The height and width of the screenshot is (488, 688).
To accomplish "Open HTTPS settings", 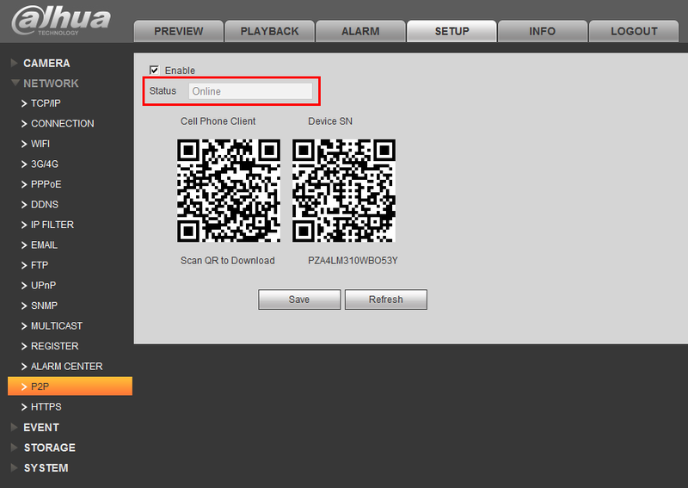I will (46, 407).
